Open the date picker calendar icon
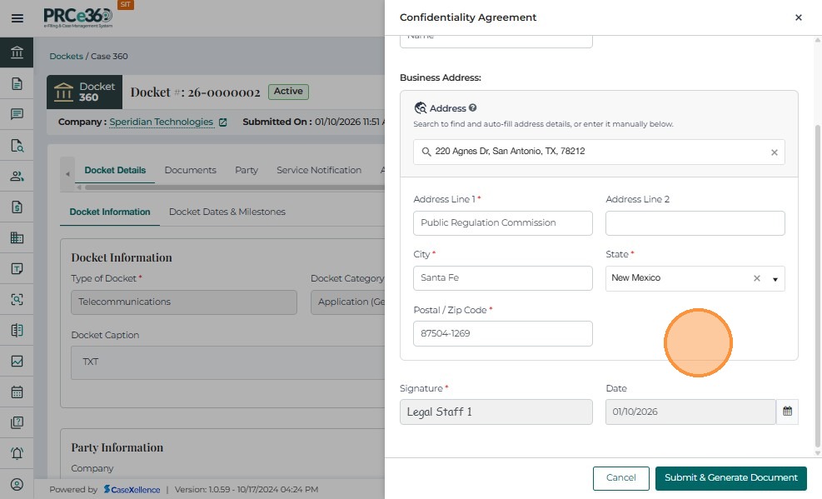 pos(787,412)
